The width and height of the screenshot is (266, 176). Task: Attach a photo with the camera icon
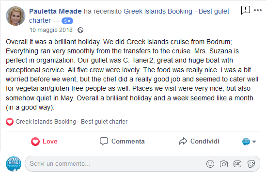point(224,164)
